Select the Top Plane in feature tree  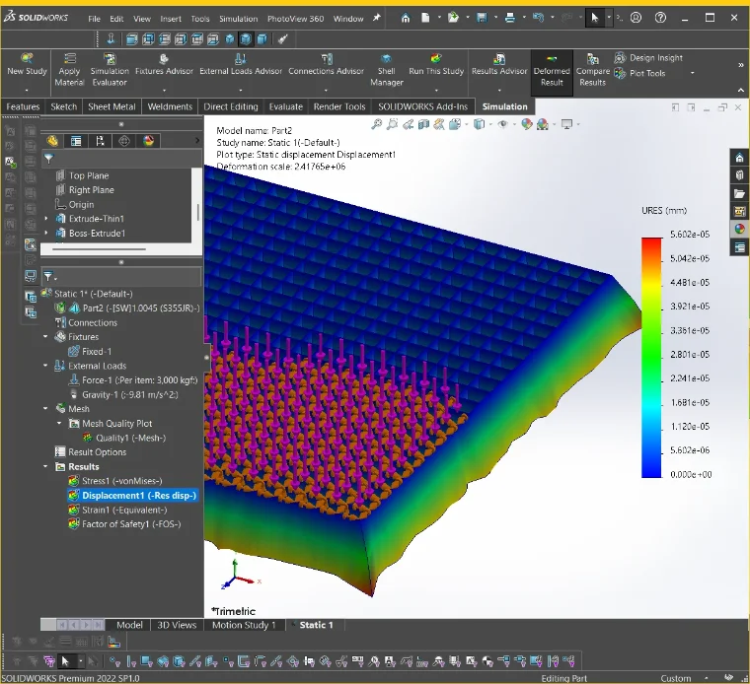[82, 175]
